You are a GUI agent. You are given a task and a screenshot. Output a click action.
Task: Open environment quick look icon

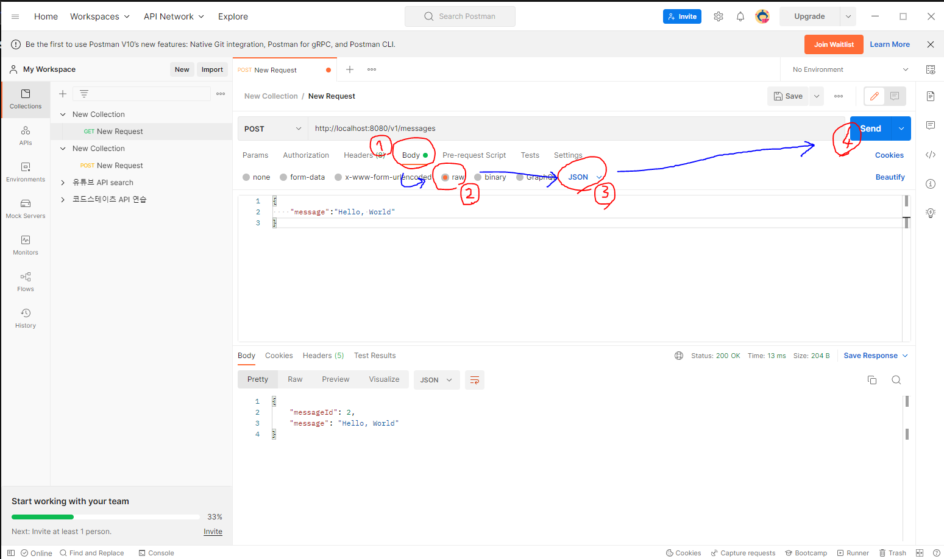point(931,69)
